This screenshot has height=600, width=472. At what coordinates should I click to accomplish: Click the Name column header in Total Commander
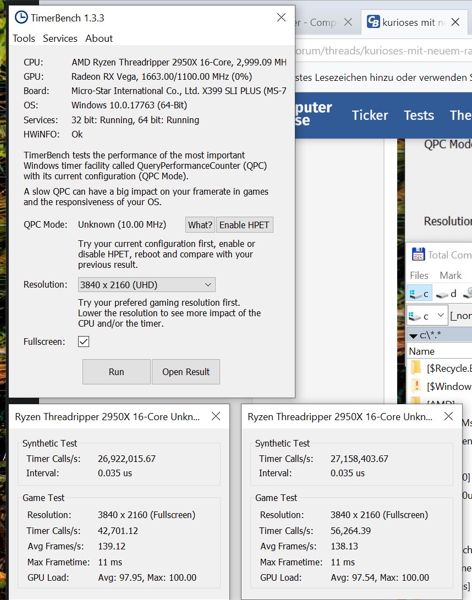click(421, 351)
